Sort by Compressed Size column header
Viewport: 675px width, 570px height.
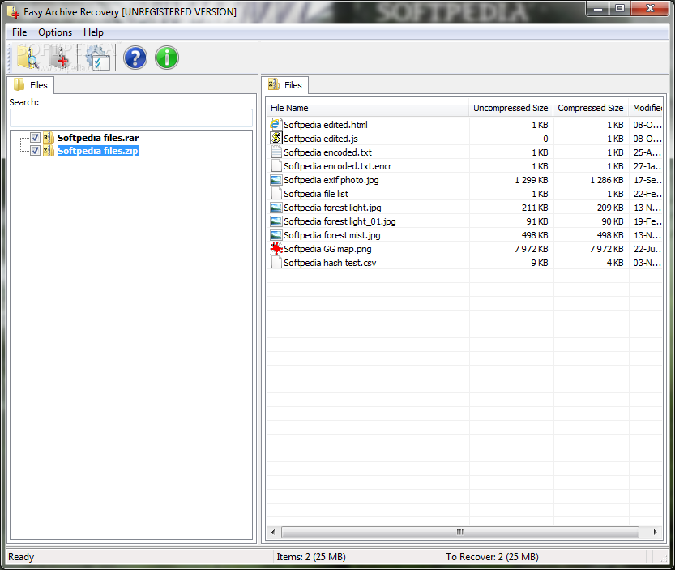pos(590,108)
